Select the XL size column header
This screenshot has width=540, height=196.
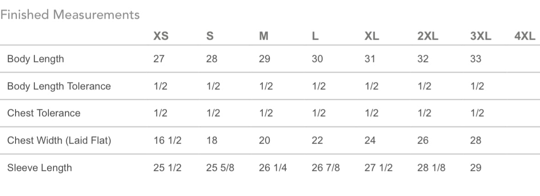(x=372, y=36)
